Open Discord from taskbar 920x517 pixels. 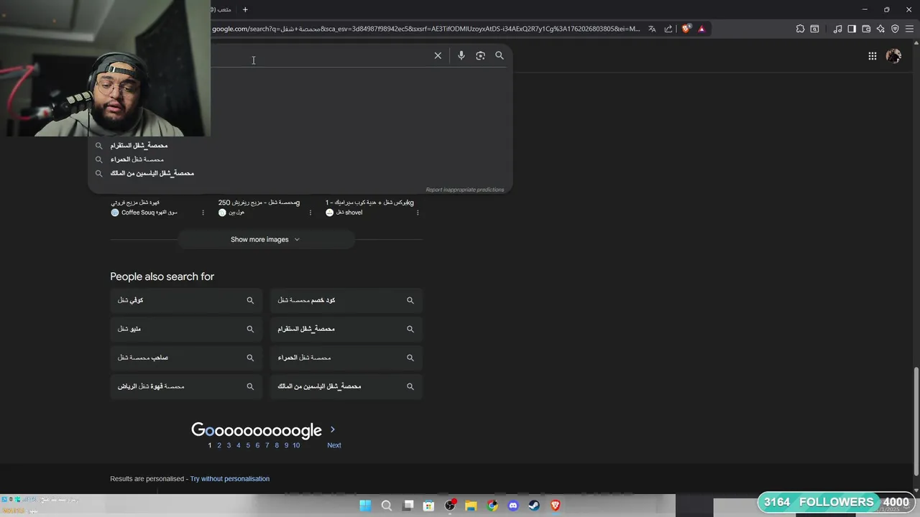(513, 506)
